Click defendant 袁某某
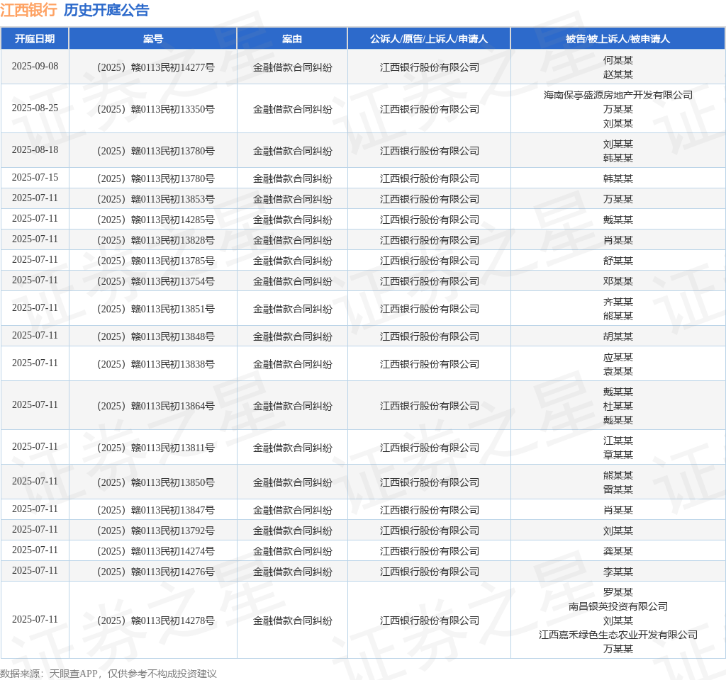The image size is (726, 680). [618, 371]
